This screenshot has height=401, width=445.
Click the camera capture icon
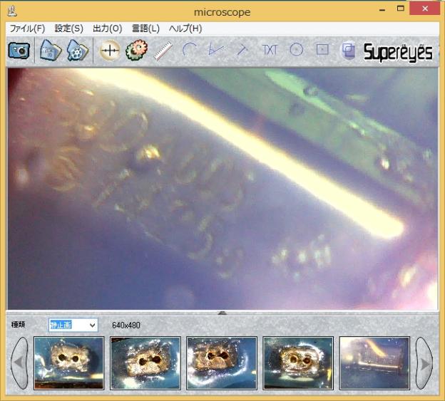[x=18, y=51]
